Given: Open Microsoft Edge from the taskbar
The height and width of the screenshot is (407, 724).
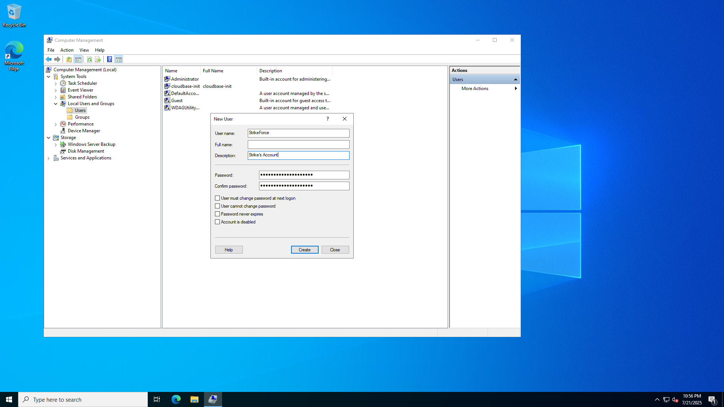Looking at the screenshot, I should click(176, 399).
